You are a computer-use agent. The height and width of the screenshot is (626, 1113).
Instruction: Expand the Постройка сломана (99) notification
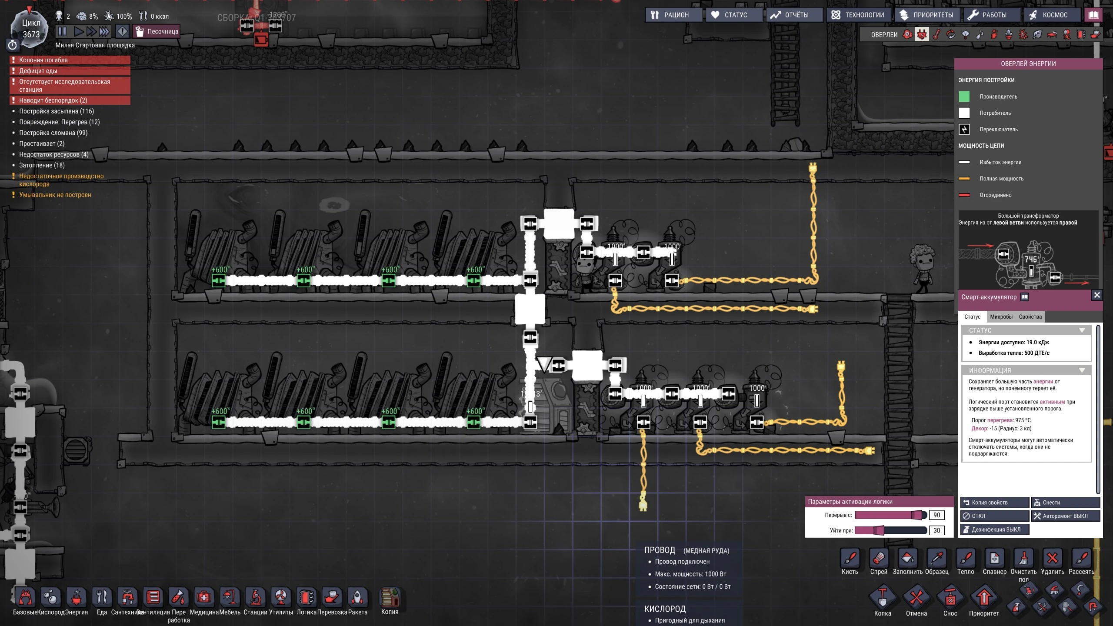(x=53, y=133)
